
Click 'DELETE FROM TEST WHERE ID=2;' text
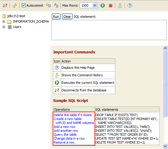[120, 142]
